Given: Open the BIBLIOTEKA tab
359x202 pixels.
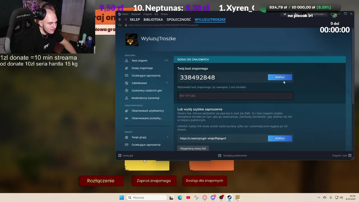Looking at the screenshot, I should (x=153, y=20).
